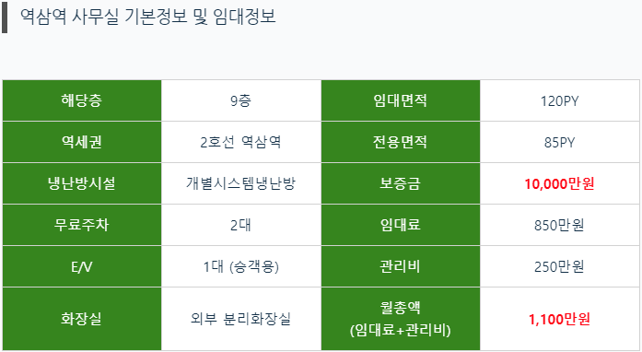Select the 해당층 header cell
This screenshot has width=642, height=352.
(x=82, y=100)
